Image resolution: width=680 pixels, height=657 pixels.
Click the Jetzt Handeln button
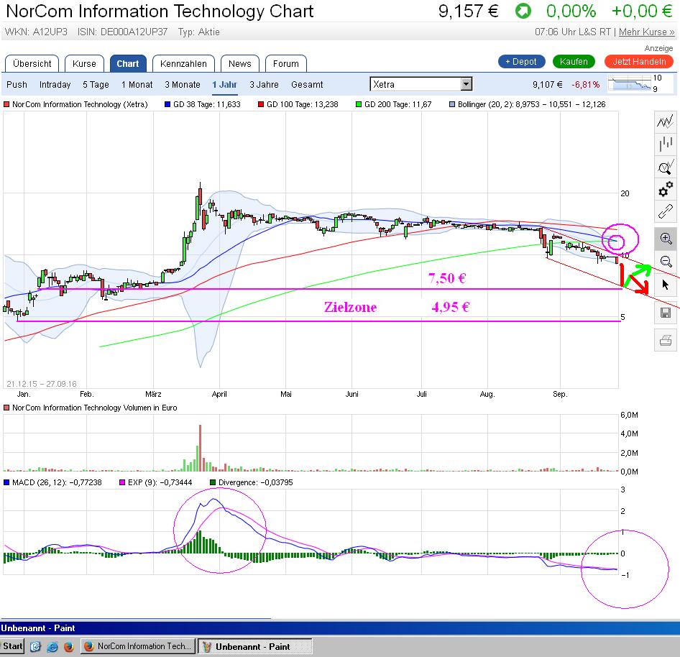tap(639, 62)
